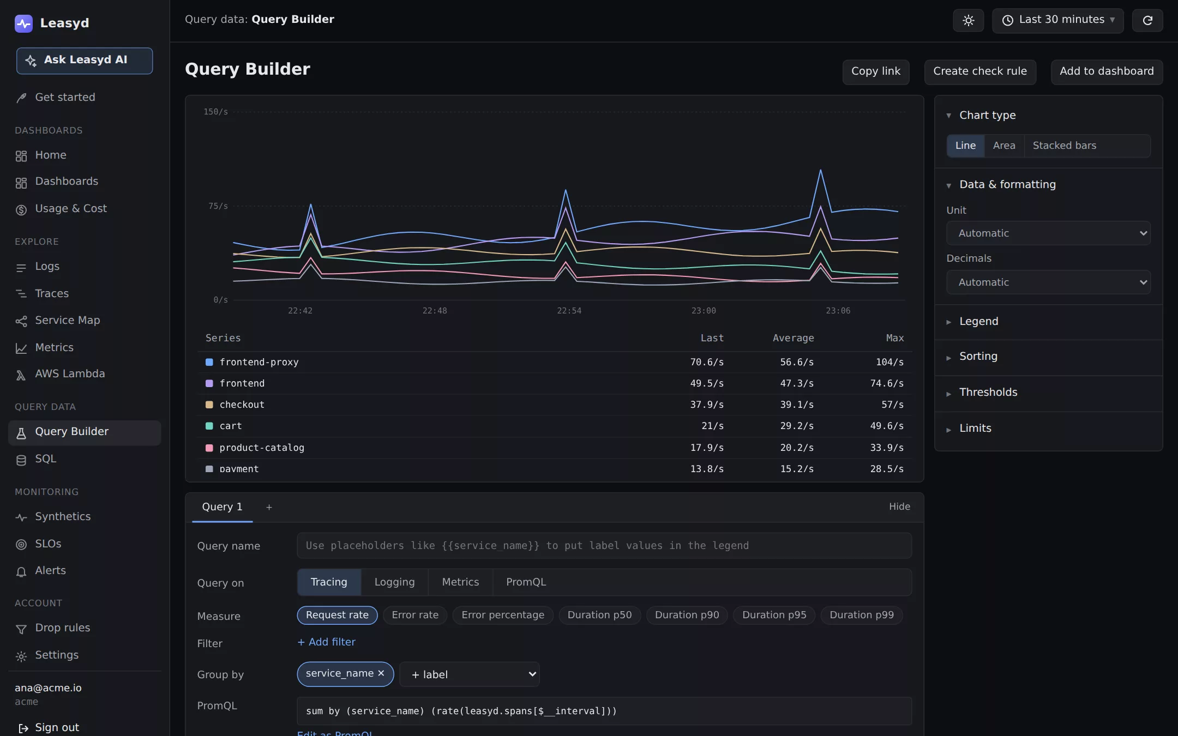Open the Unit dropdown
This screenshot has height=736, width=1178.
click(x=1048, y=233)
